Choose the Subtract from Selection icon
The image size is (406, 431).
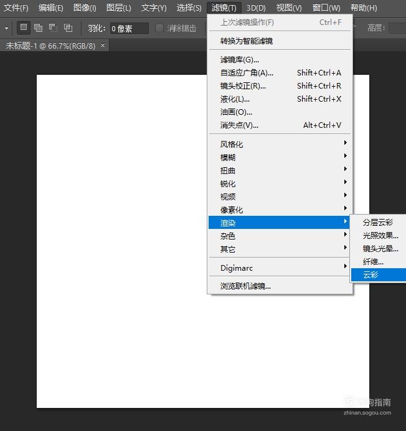(53, 28)
